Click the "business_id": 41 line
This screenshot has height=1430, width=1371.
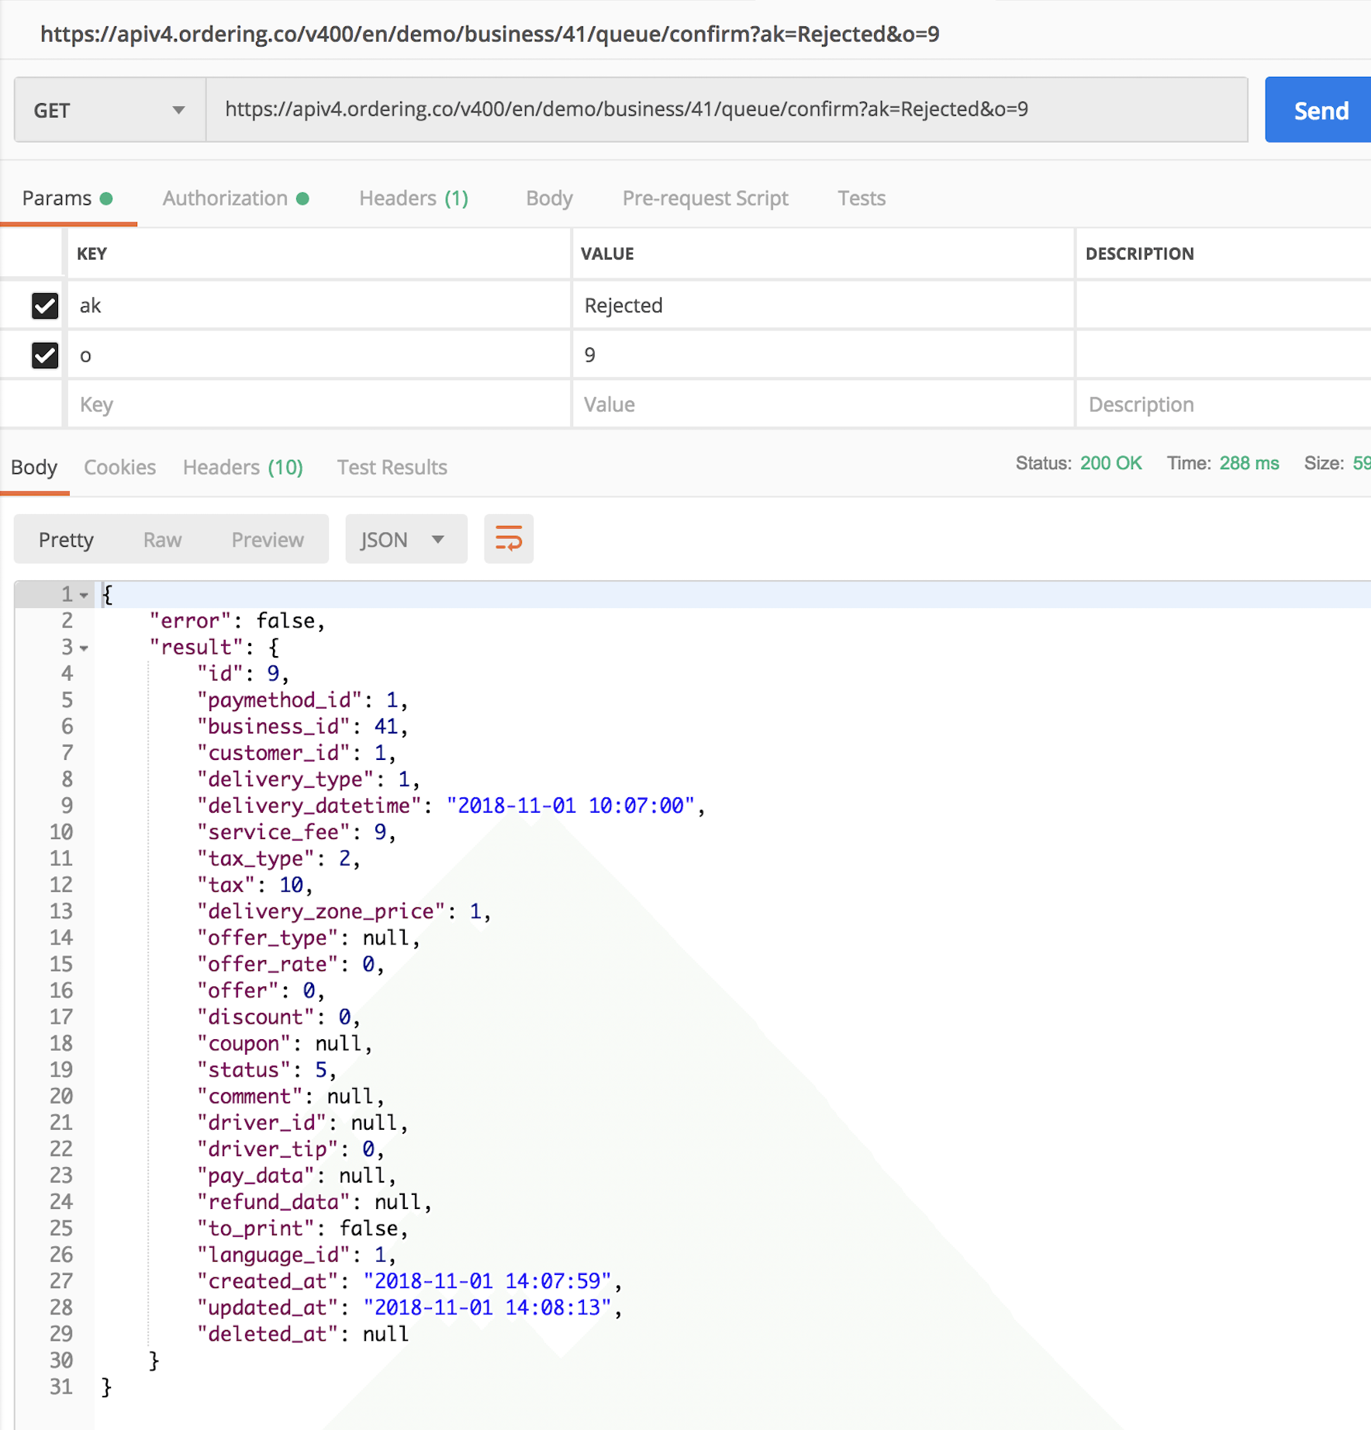pos(302,727)
